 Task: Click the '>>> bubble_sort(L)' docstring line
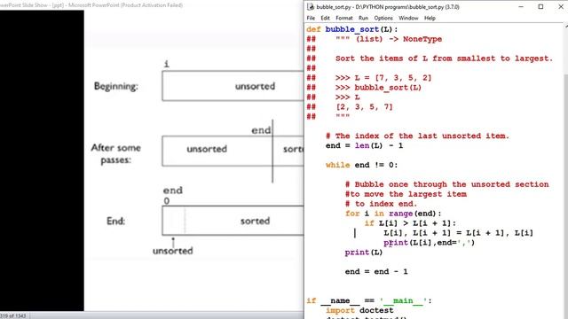pos(378,88)
